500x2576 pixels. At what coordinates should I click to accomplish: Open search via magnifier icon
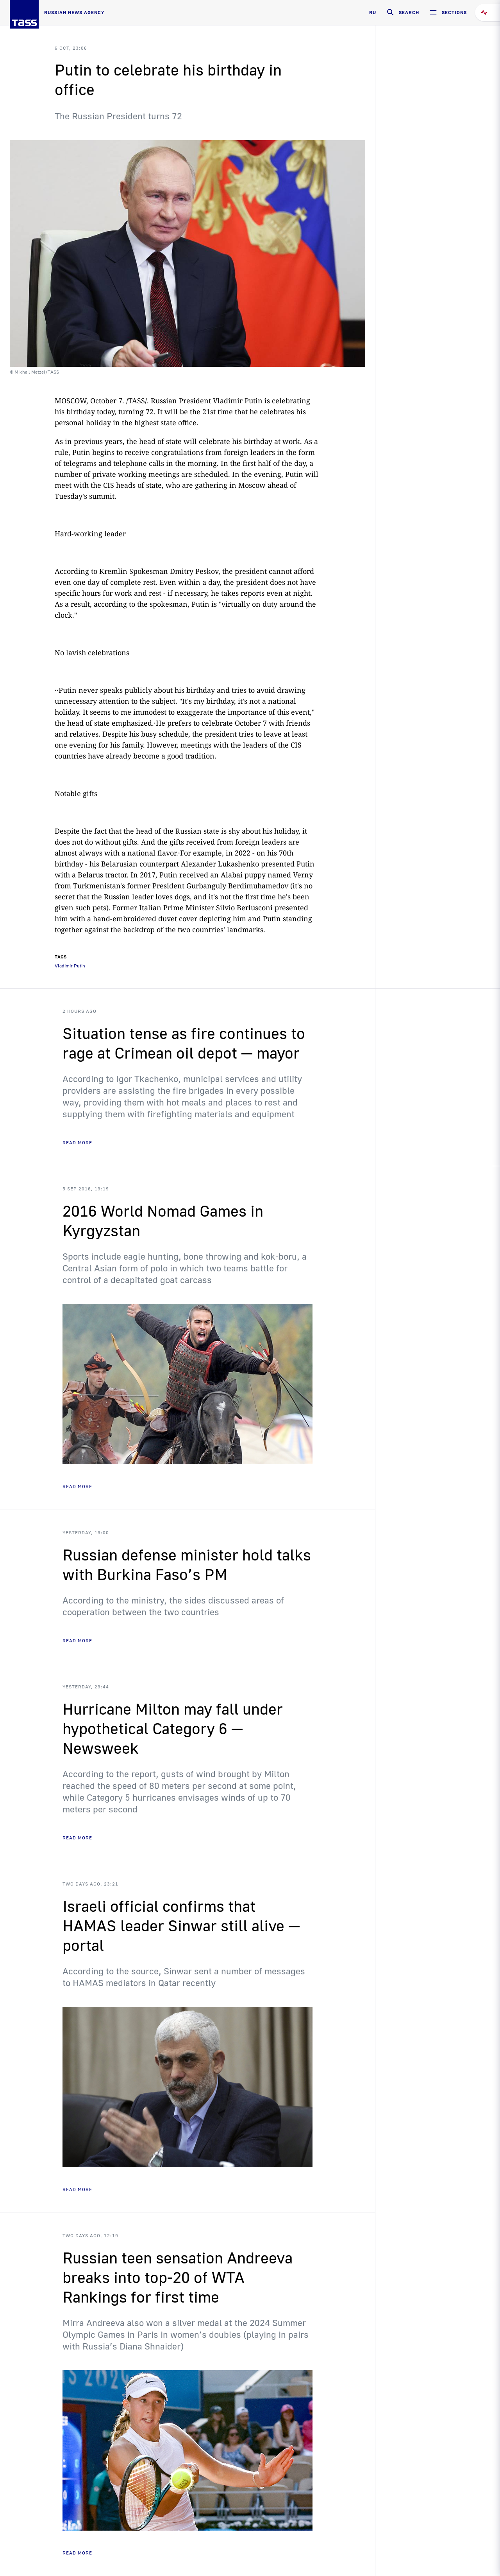point(390,12)
